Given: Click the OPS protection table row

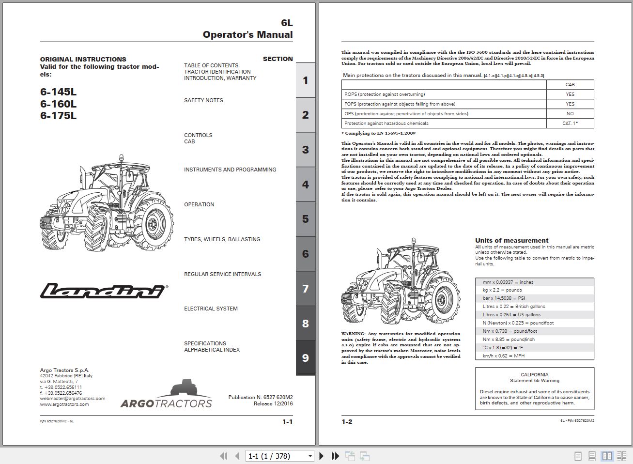Looking at the screenshot, I should pos(468,114).
